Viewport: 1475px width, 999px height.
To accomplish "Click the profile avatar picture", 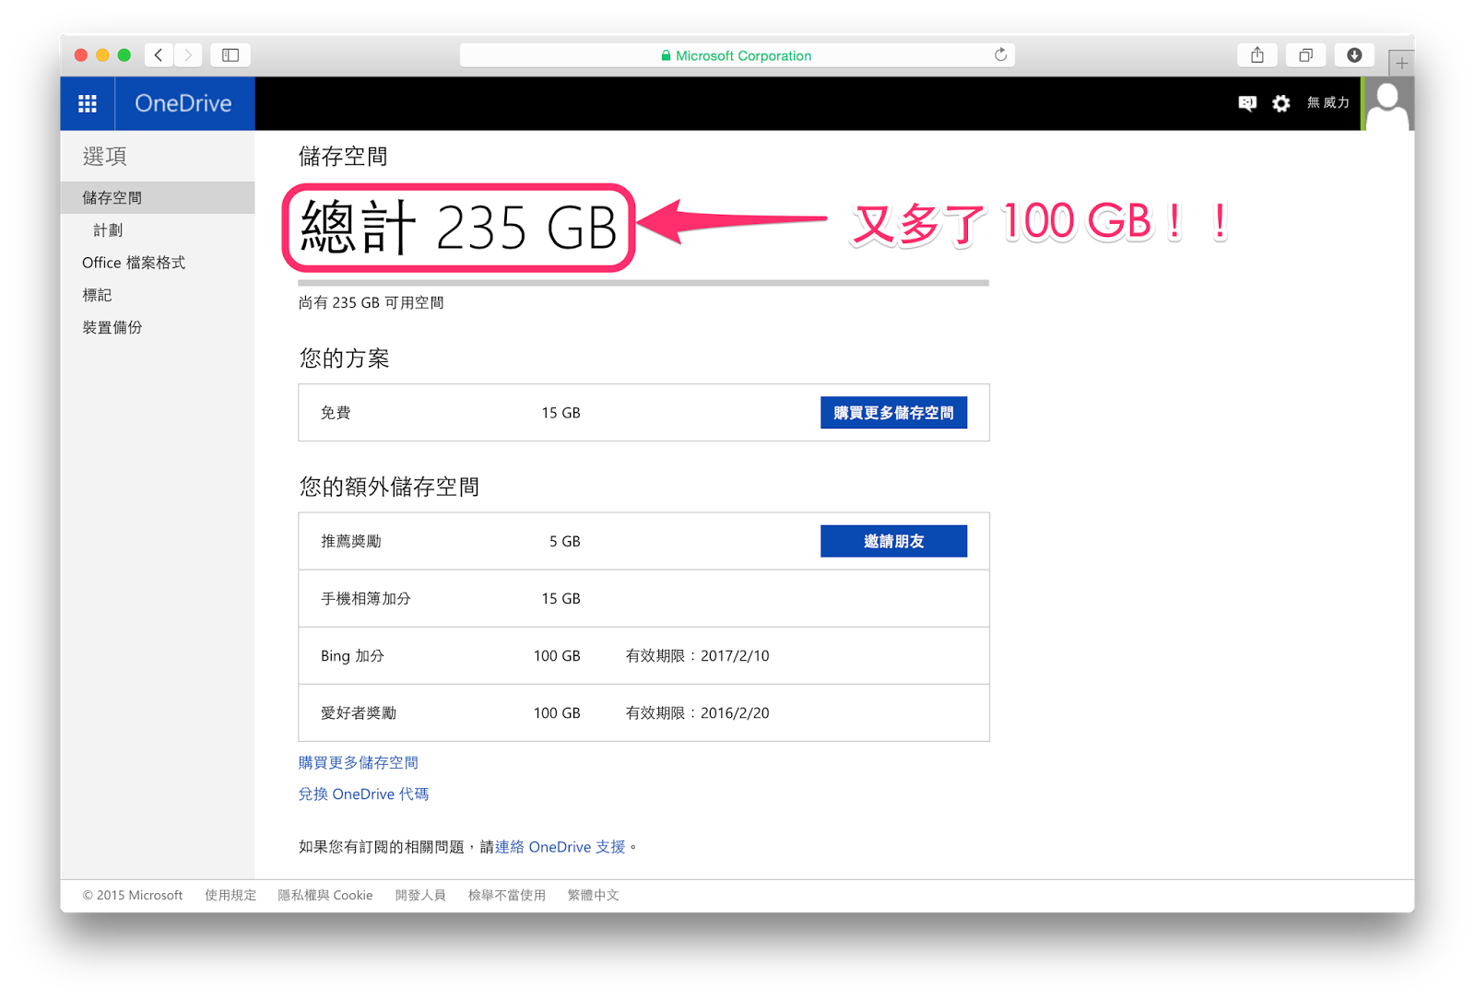I will pyautogui.click(x=1387, y=103).
